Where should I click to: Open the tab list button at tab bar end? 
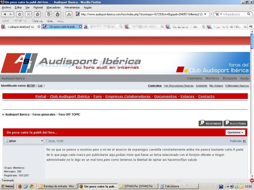click(251, 27)
